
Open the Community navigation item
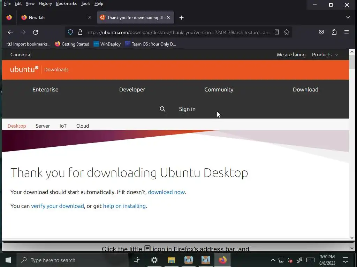[x=219, y=89]
